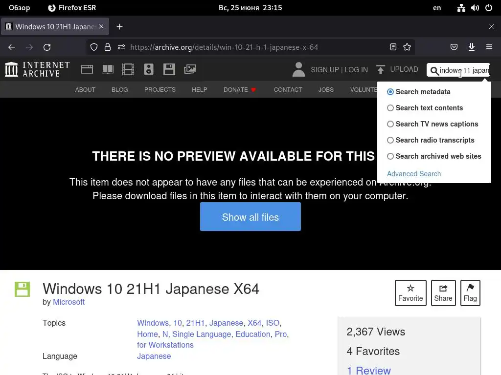Viewport: 501px width, 375px height.
Task: Click the Flag button
Action: 470,293
